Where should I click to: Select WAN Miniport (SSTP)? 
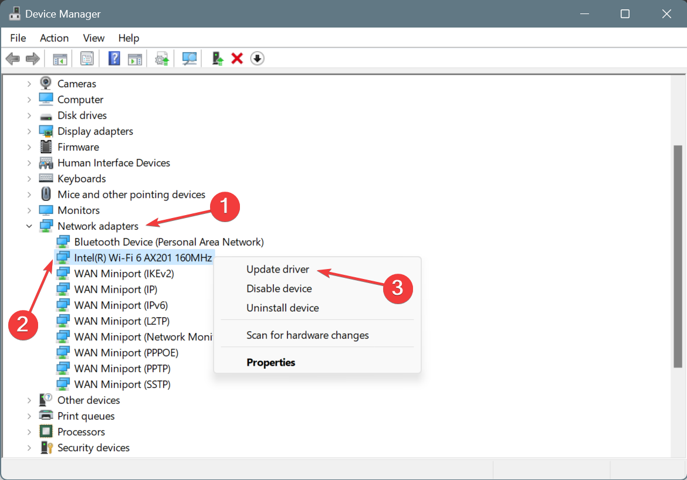click(122, 384)
